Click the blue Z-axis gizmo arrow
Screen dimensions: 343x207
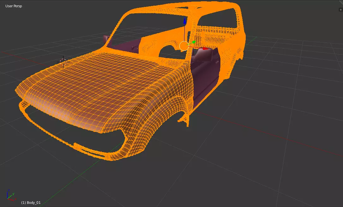click(x=185, y=21)
